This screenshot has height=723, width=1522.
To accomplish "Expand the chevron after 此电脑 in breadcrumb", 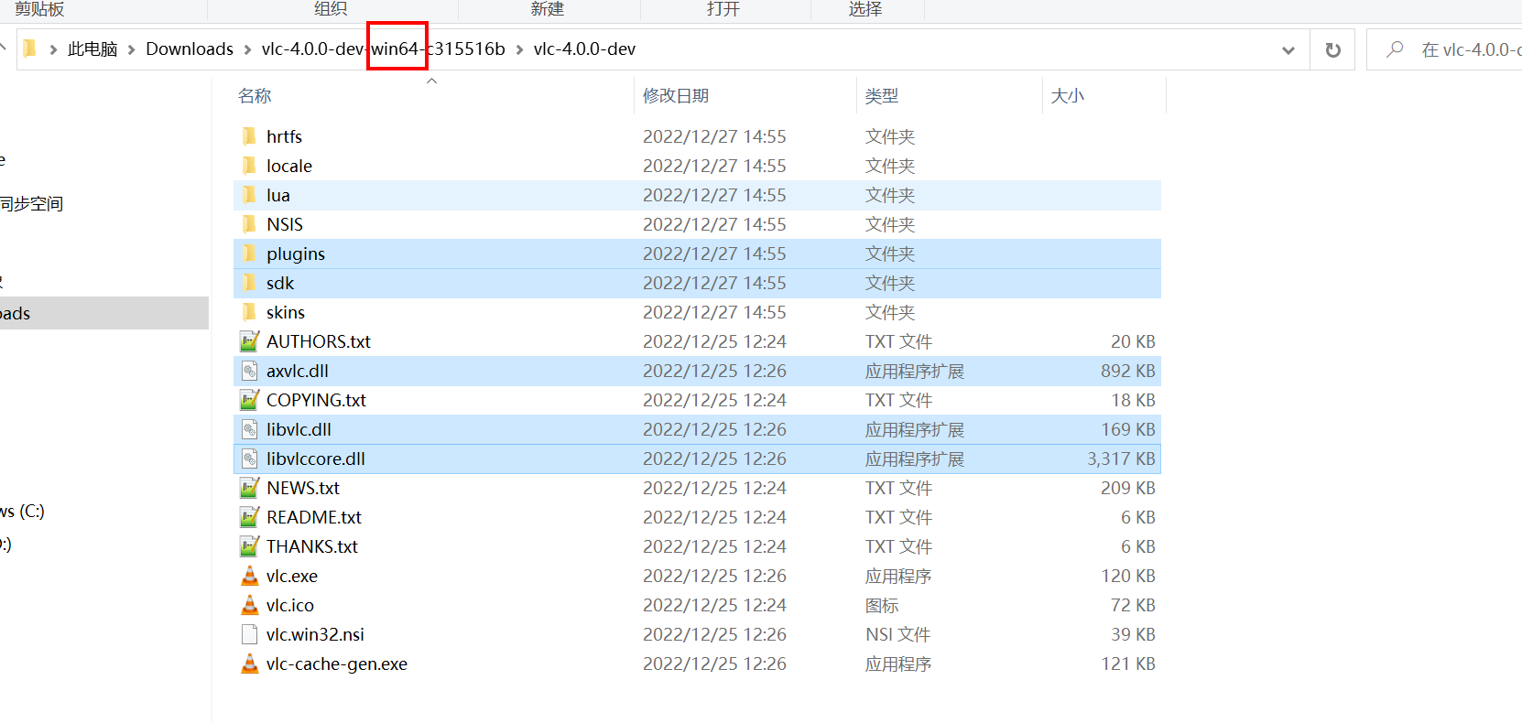I will click(x=132, y=49).
